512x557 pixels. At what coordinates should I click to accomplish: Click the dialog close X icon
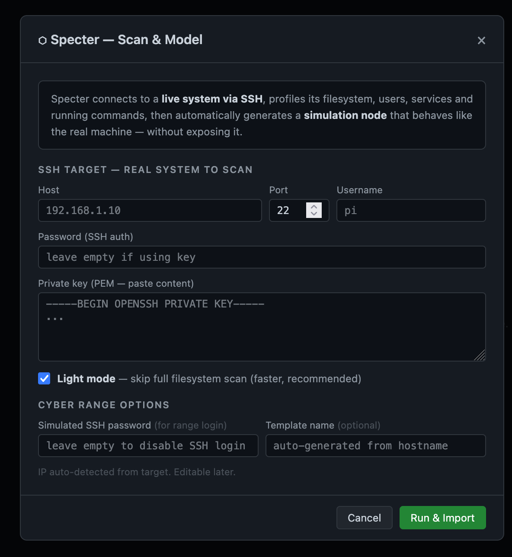(x=481, y=40)
